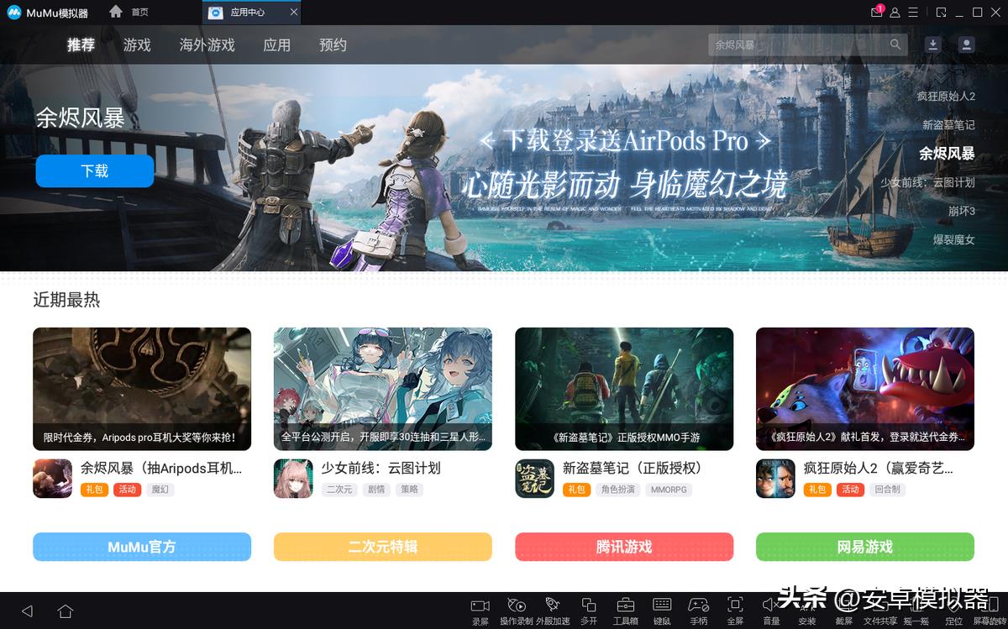Select 爆裂魔女 in banner list
1008x629 pixels.
pyautogui.click(x=953, y=239)
